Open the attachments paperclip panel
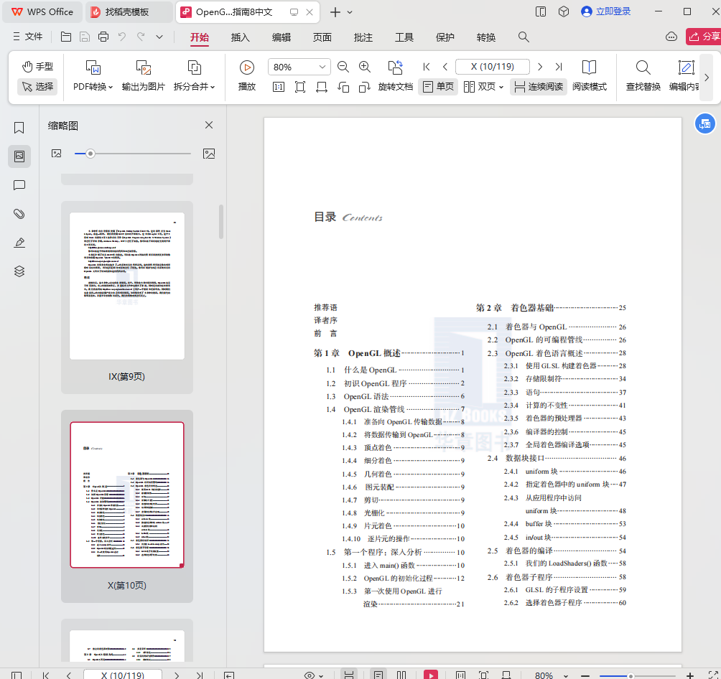The width and height of the screenshot is (721, 679). (x=19, y=214)
